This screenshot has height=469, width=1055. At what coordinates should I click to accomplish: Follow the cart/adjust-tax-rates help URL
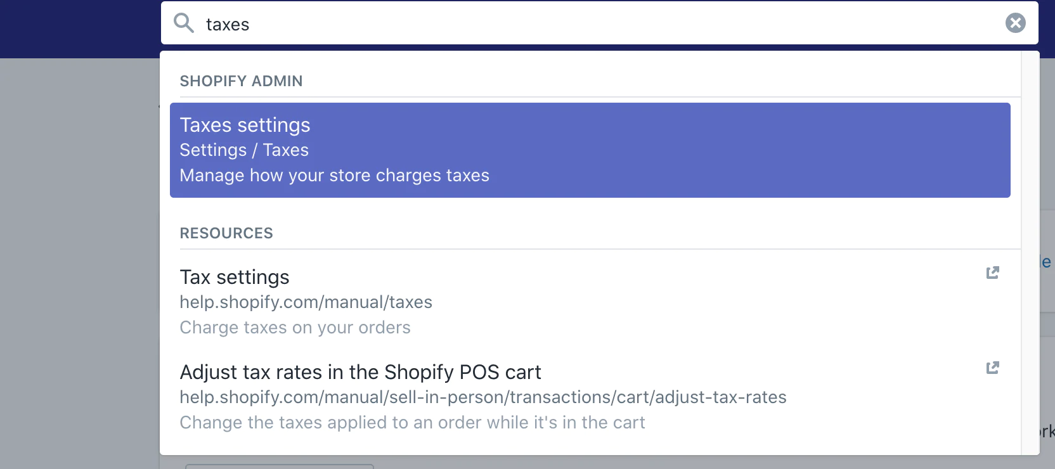coord(482,397)
